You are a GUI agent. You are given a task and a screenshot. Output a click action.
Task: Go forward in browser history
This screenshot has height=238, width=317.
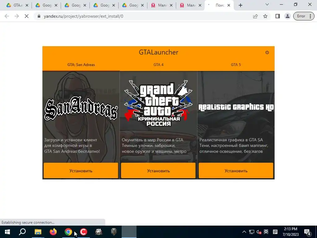17,16
